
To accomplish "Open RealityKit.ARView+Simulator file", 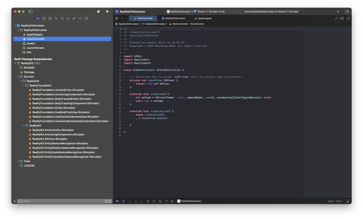I will [48, 139].
